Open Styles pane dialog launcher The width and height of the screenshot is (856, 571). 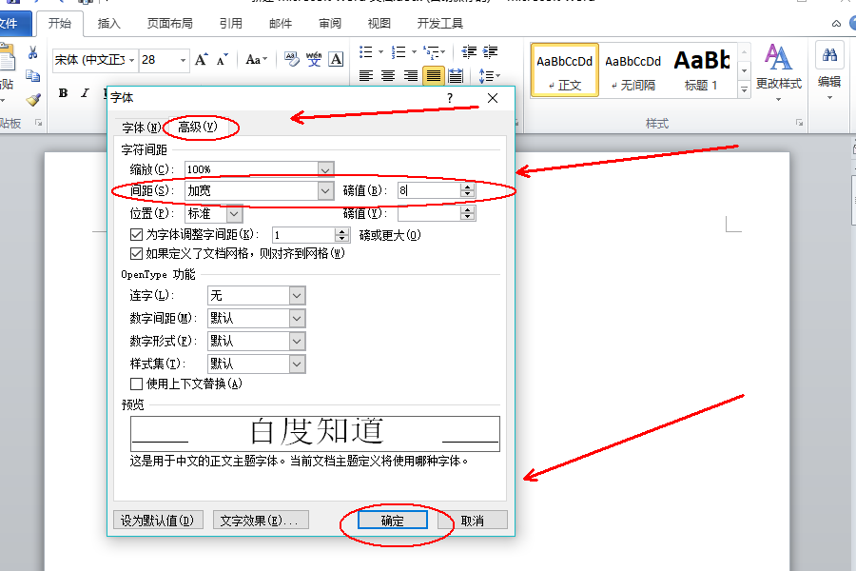(x=799, y=123)
